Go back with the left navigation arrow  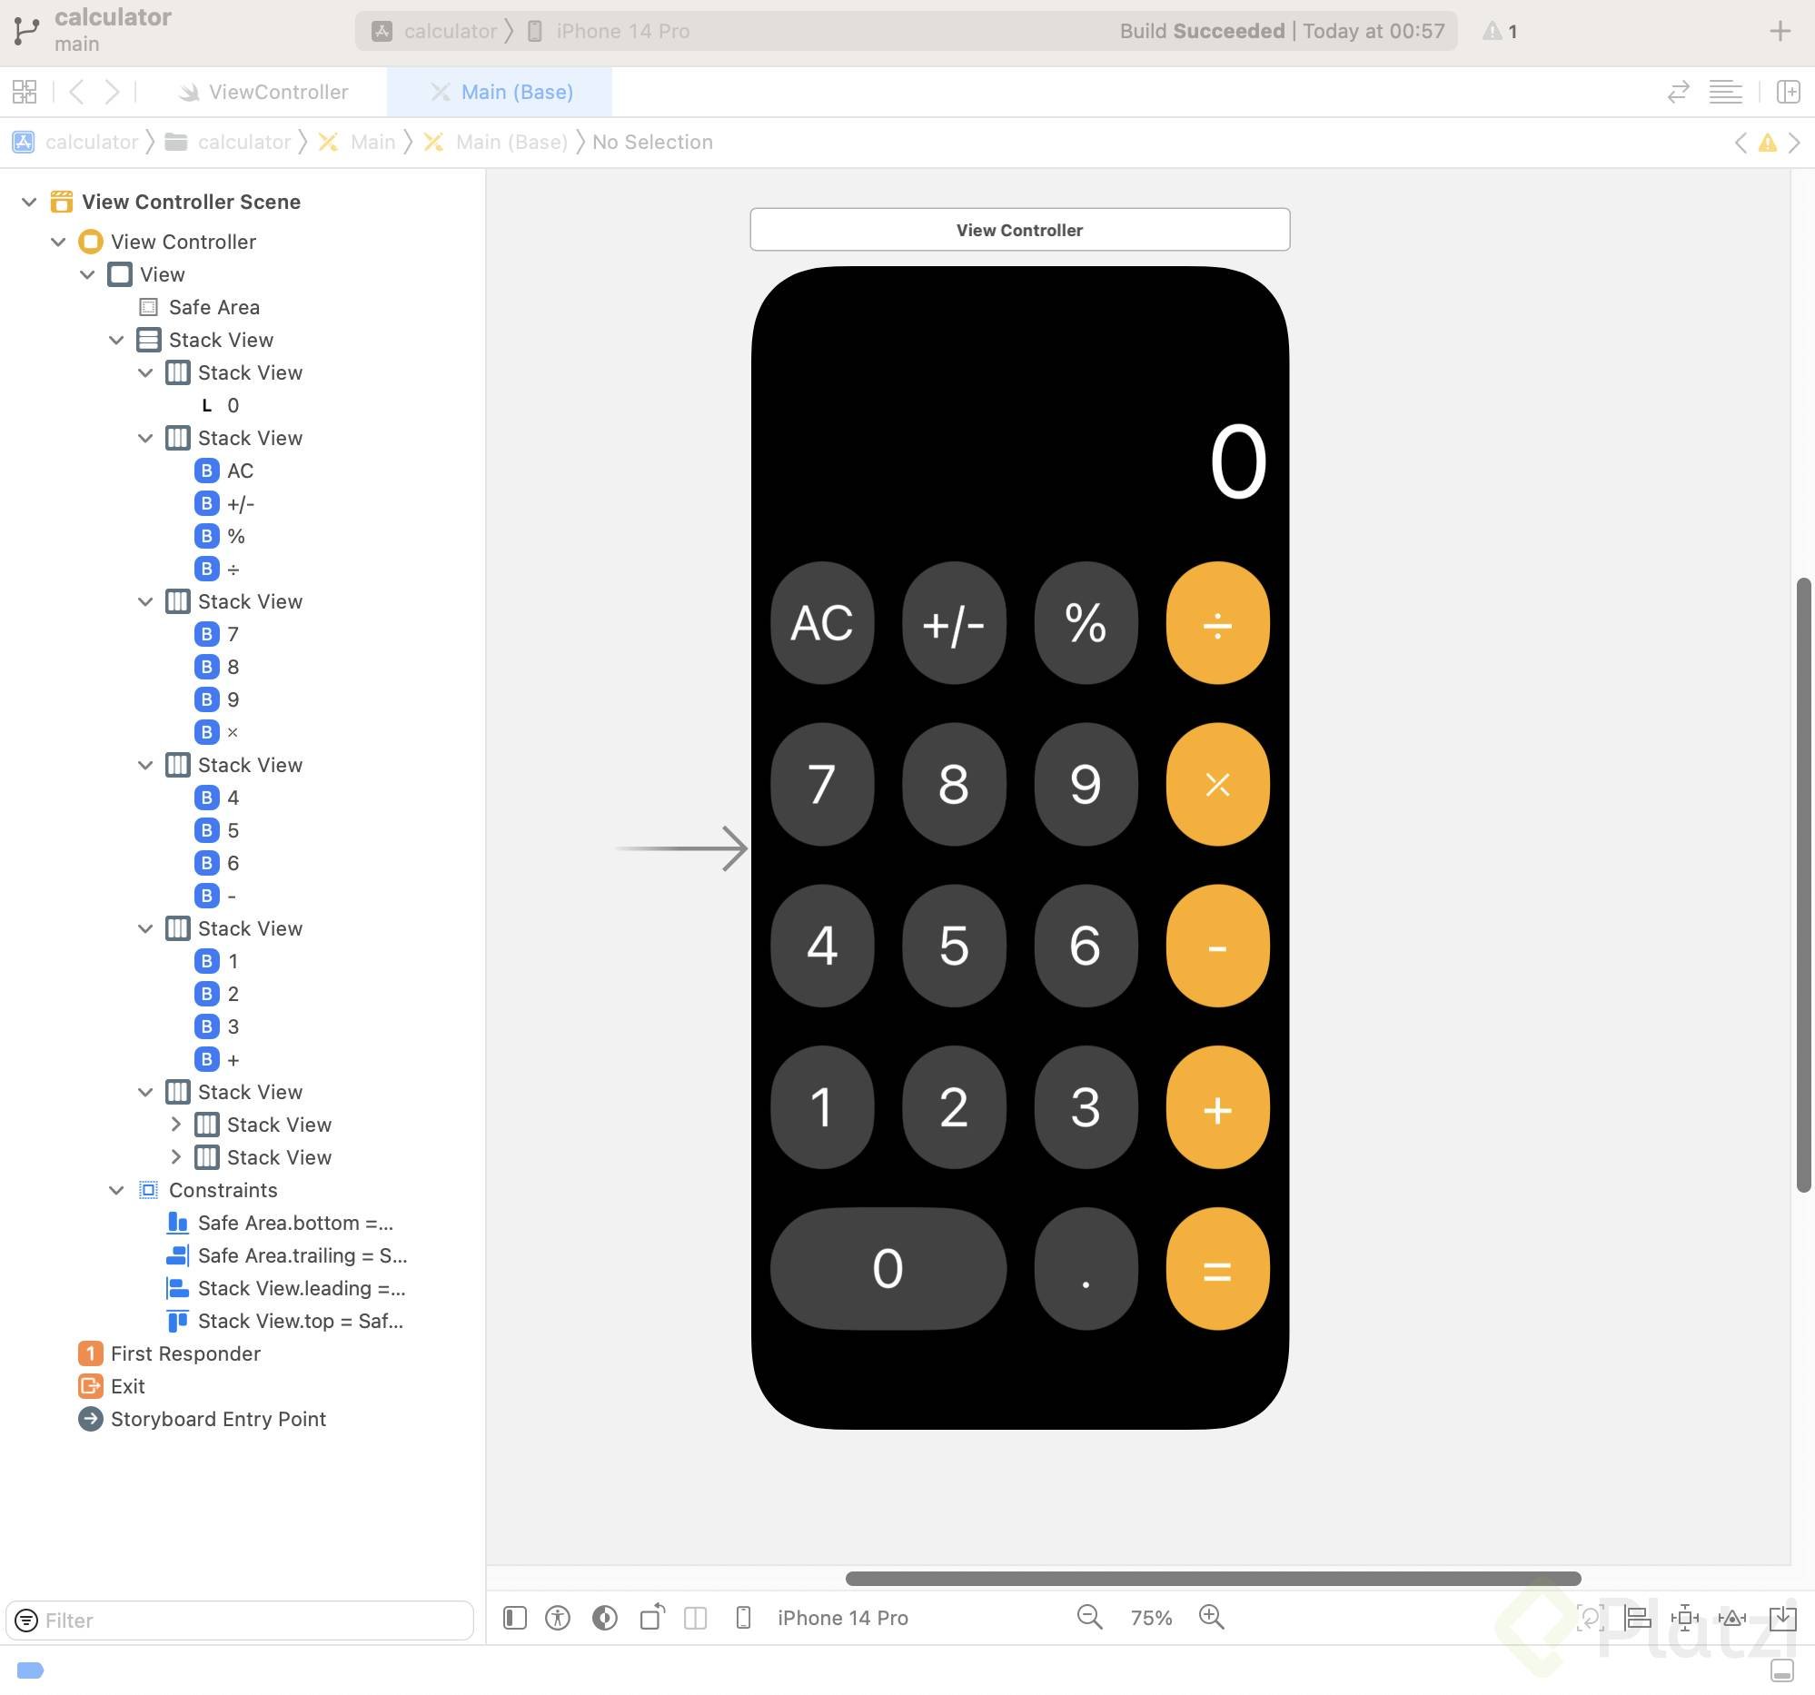[x=76, y=91]
